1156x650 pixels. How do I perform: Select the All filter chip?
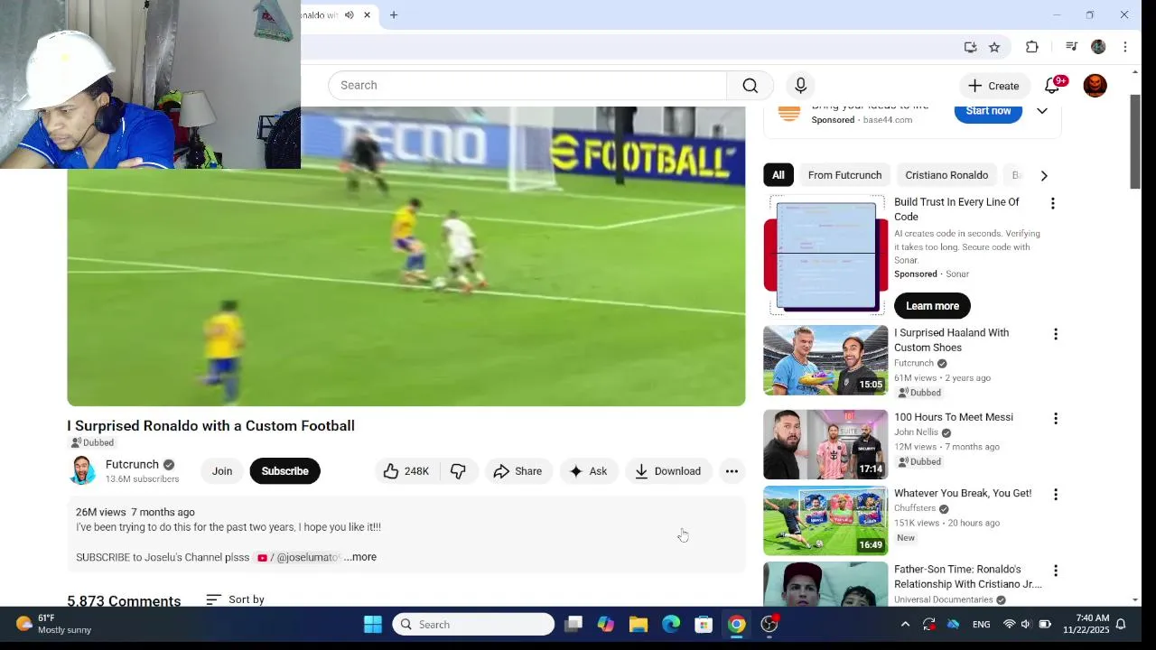point(778,175)
